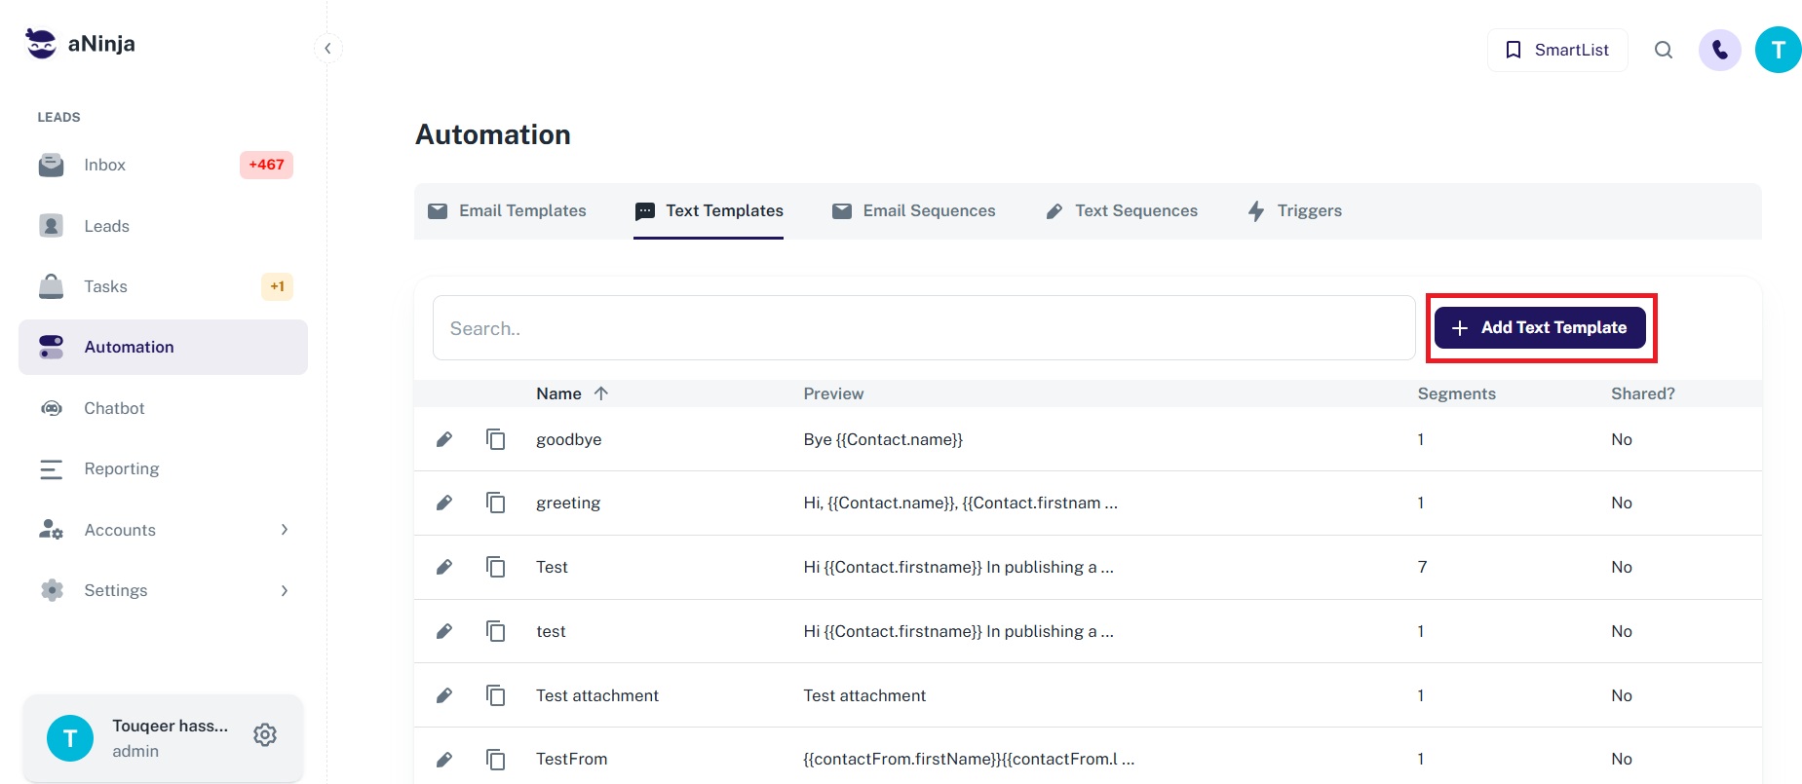The height and width of the screenshot is (784, 1802).
Task: Collapse the sidebar using the chevron button
Action: click(327, 48)
